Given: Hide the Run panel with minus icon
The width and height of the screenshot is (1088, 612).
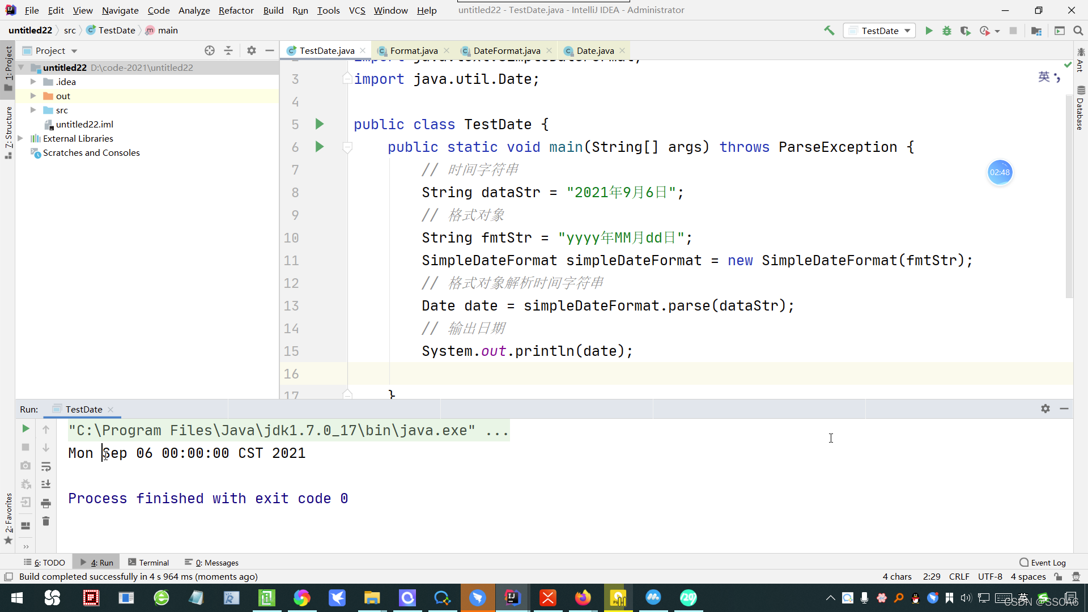Looking at the screenshot, I should (1064, 409).
